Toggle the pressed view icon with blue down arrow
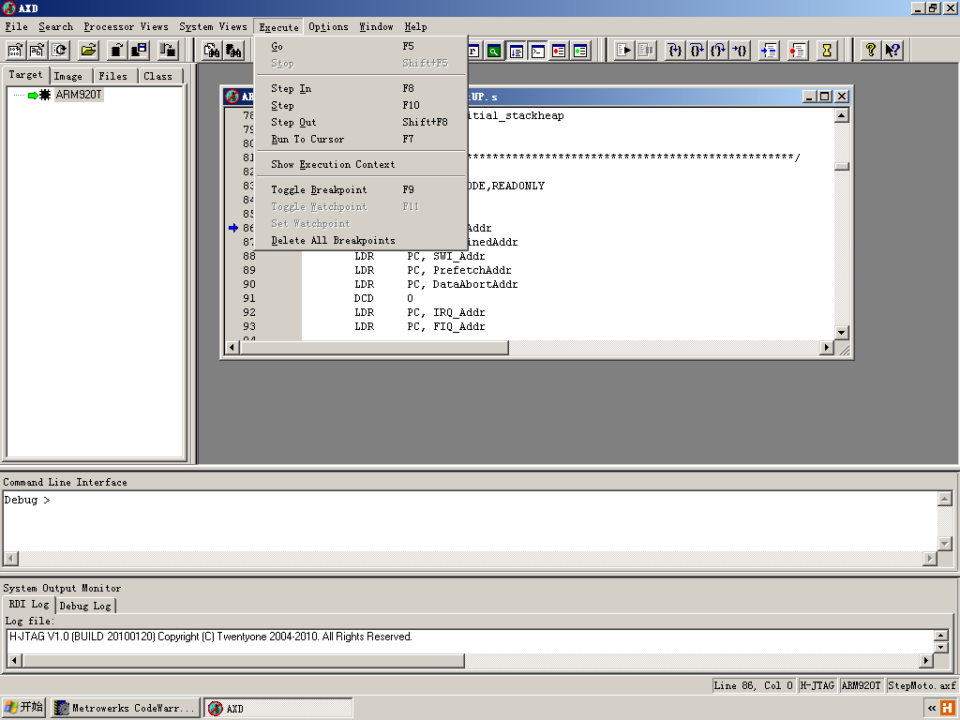Viewport: 960px width, 720px height. pyautogui.click(x=517, y=51)
